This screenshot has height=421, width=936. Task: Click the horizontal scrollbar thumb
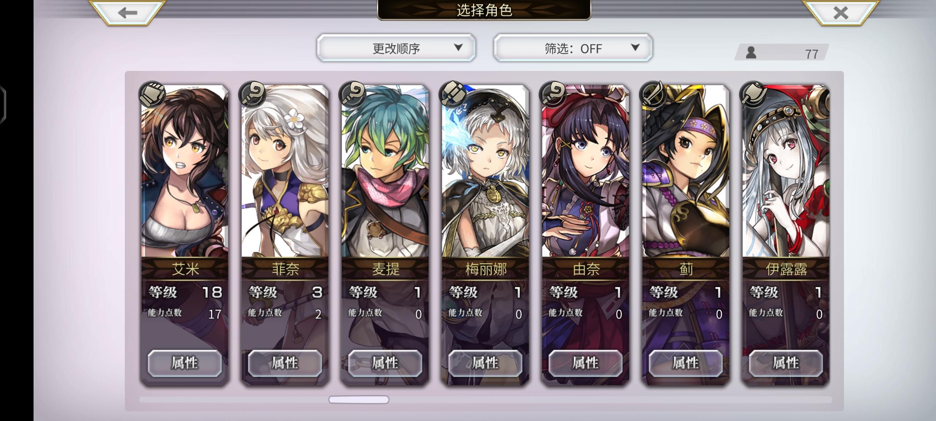pyautogui.click(x=359, y=400)
